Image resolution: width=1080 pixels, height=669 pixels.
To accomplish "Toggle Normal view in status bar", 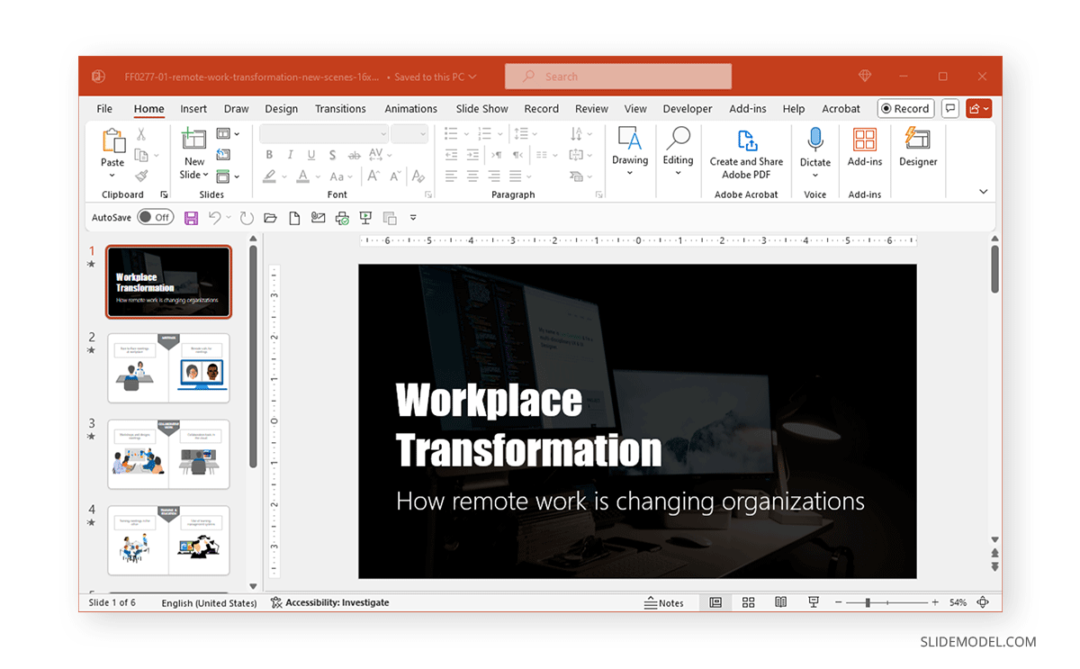I will tap(715, 602).
